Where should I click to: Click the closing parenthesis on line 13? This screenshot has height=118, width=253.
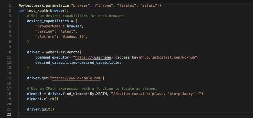tap(28, 68)
